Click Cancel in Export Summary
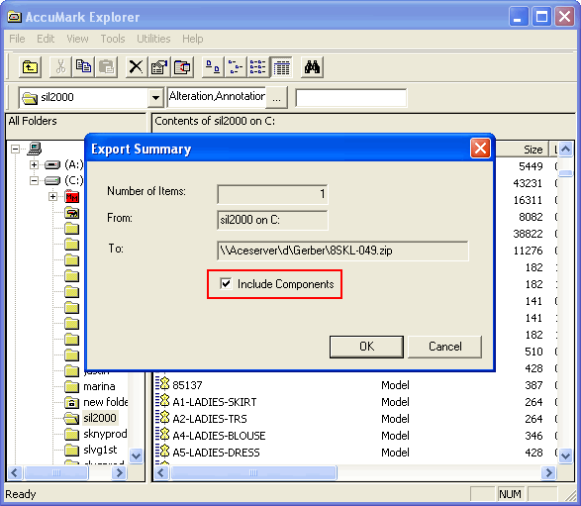This screenshot has height=506, width=581. pyautogui.click(x=445, y=347)
